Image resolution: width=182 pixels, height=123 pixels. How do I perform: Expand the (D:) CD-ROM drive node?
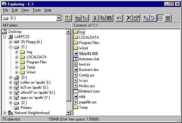[10, 77]
